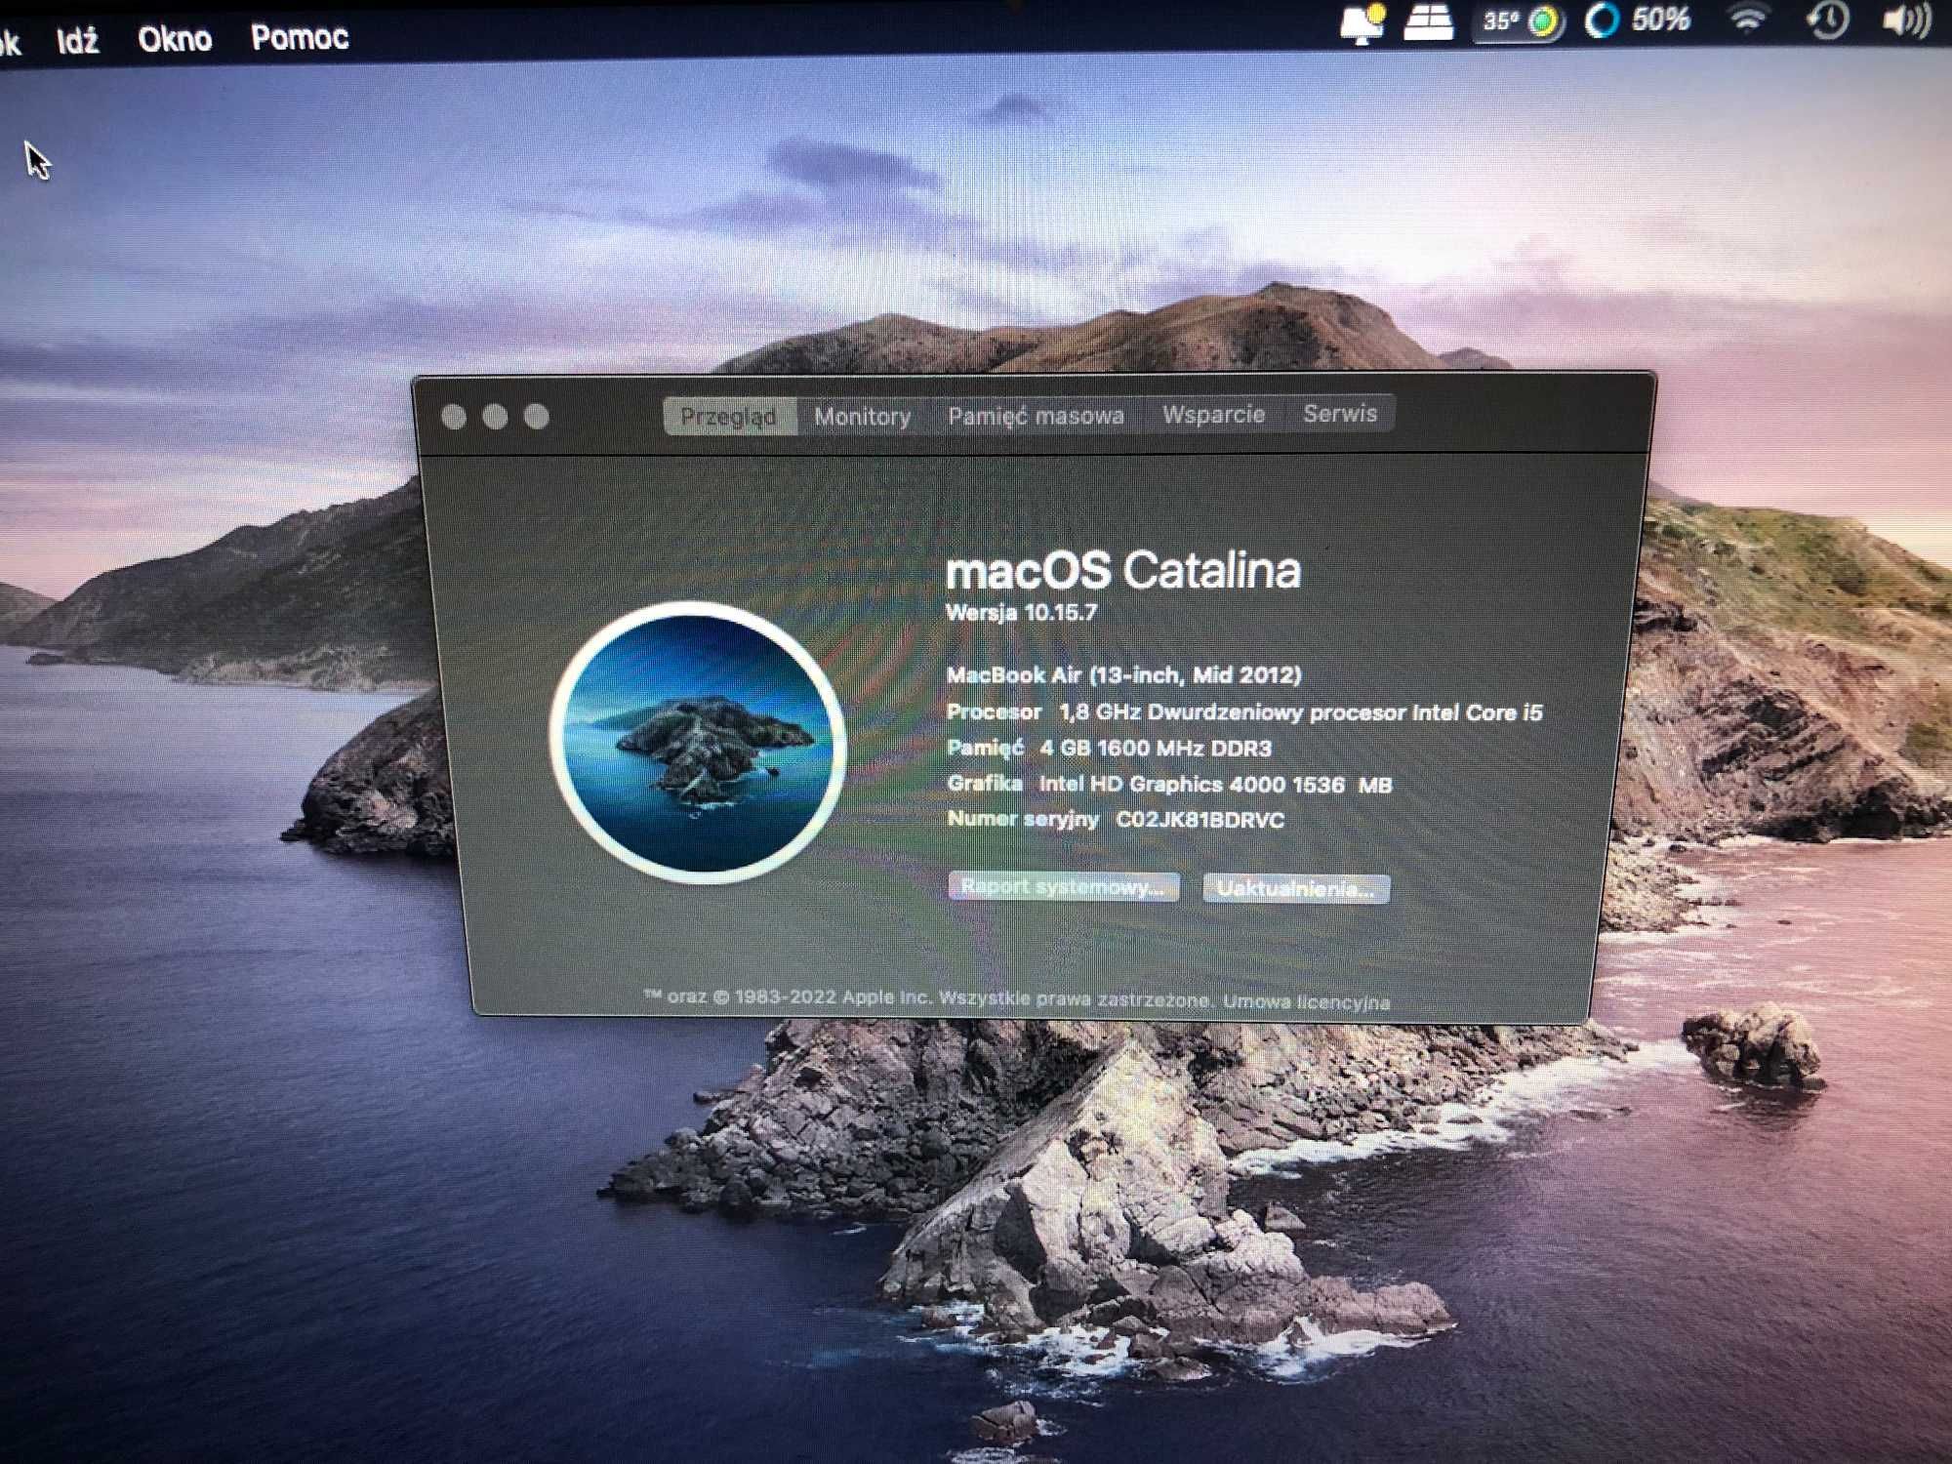
Task: Click the Wi-Fi status icon
Action: (1747, 19)
